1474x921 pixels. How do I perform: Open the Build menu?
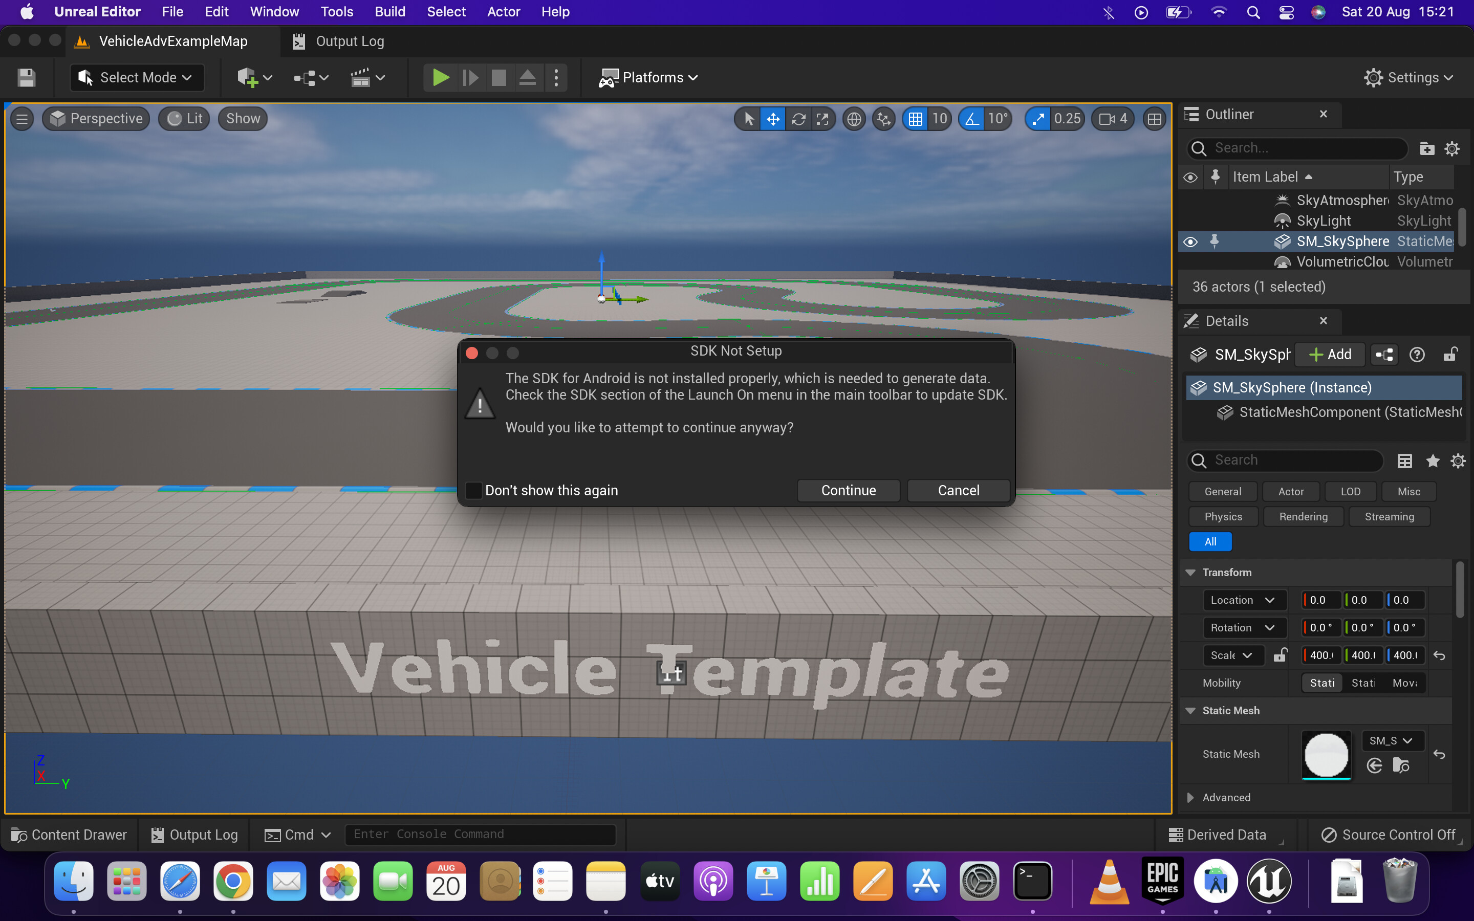coord(391,12)
